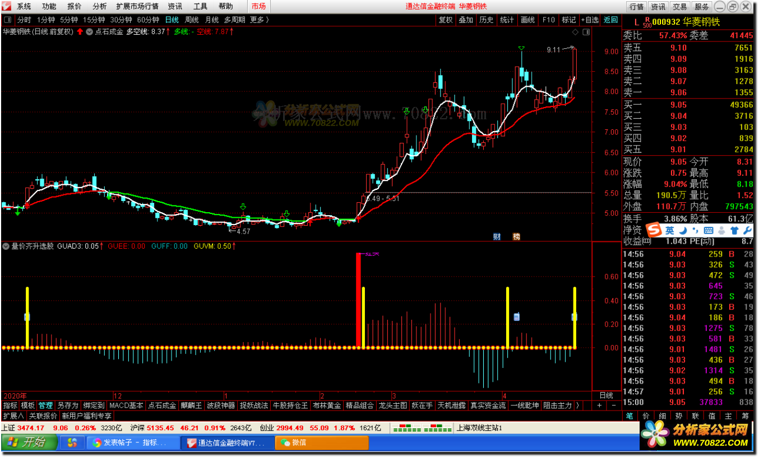Open the 微信 taskbar item
The height and width of the screenshot is (457, 759).
coord(321,442)
